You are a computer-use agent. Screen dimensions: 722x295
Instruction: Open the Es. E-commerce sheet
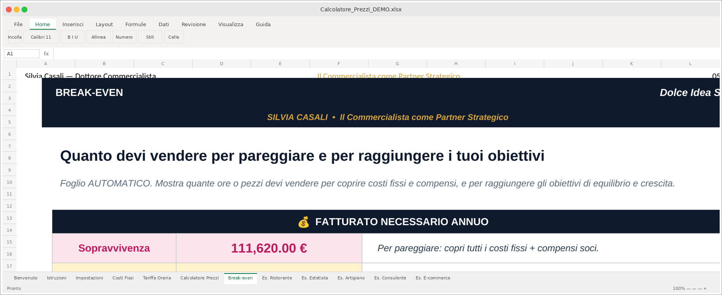433,278
